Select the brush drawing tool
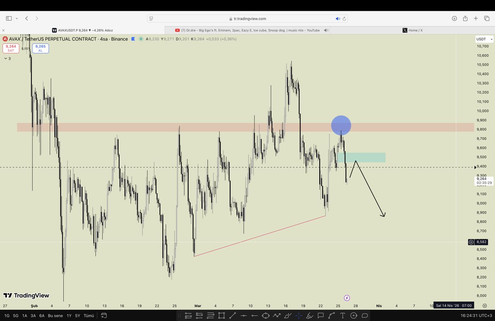The width and height of the screenshot is (495, 321). pos(288,316)
